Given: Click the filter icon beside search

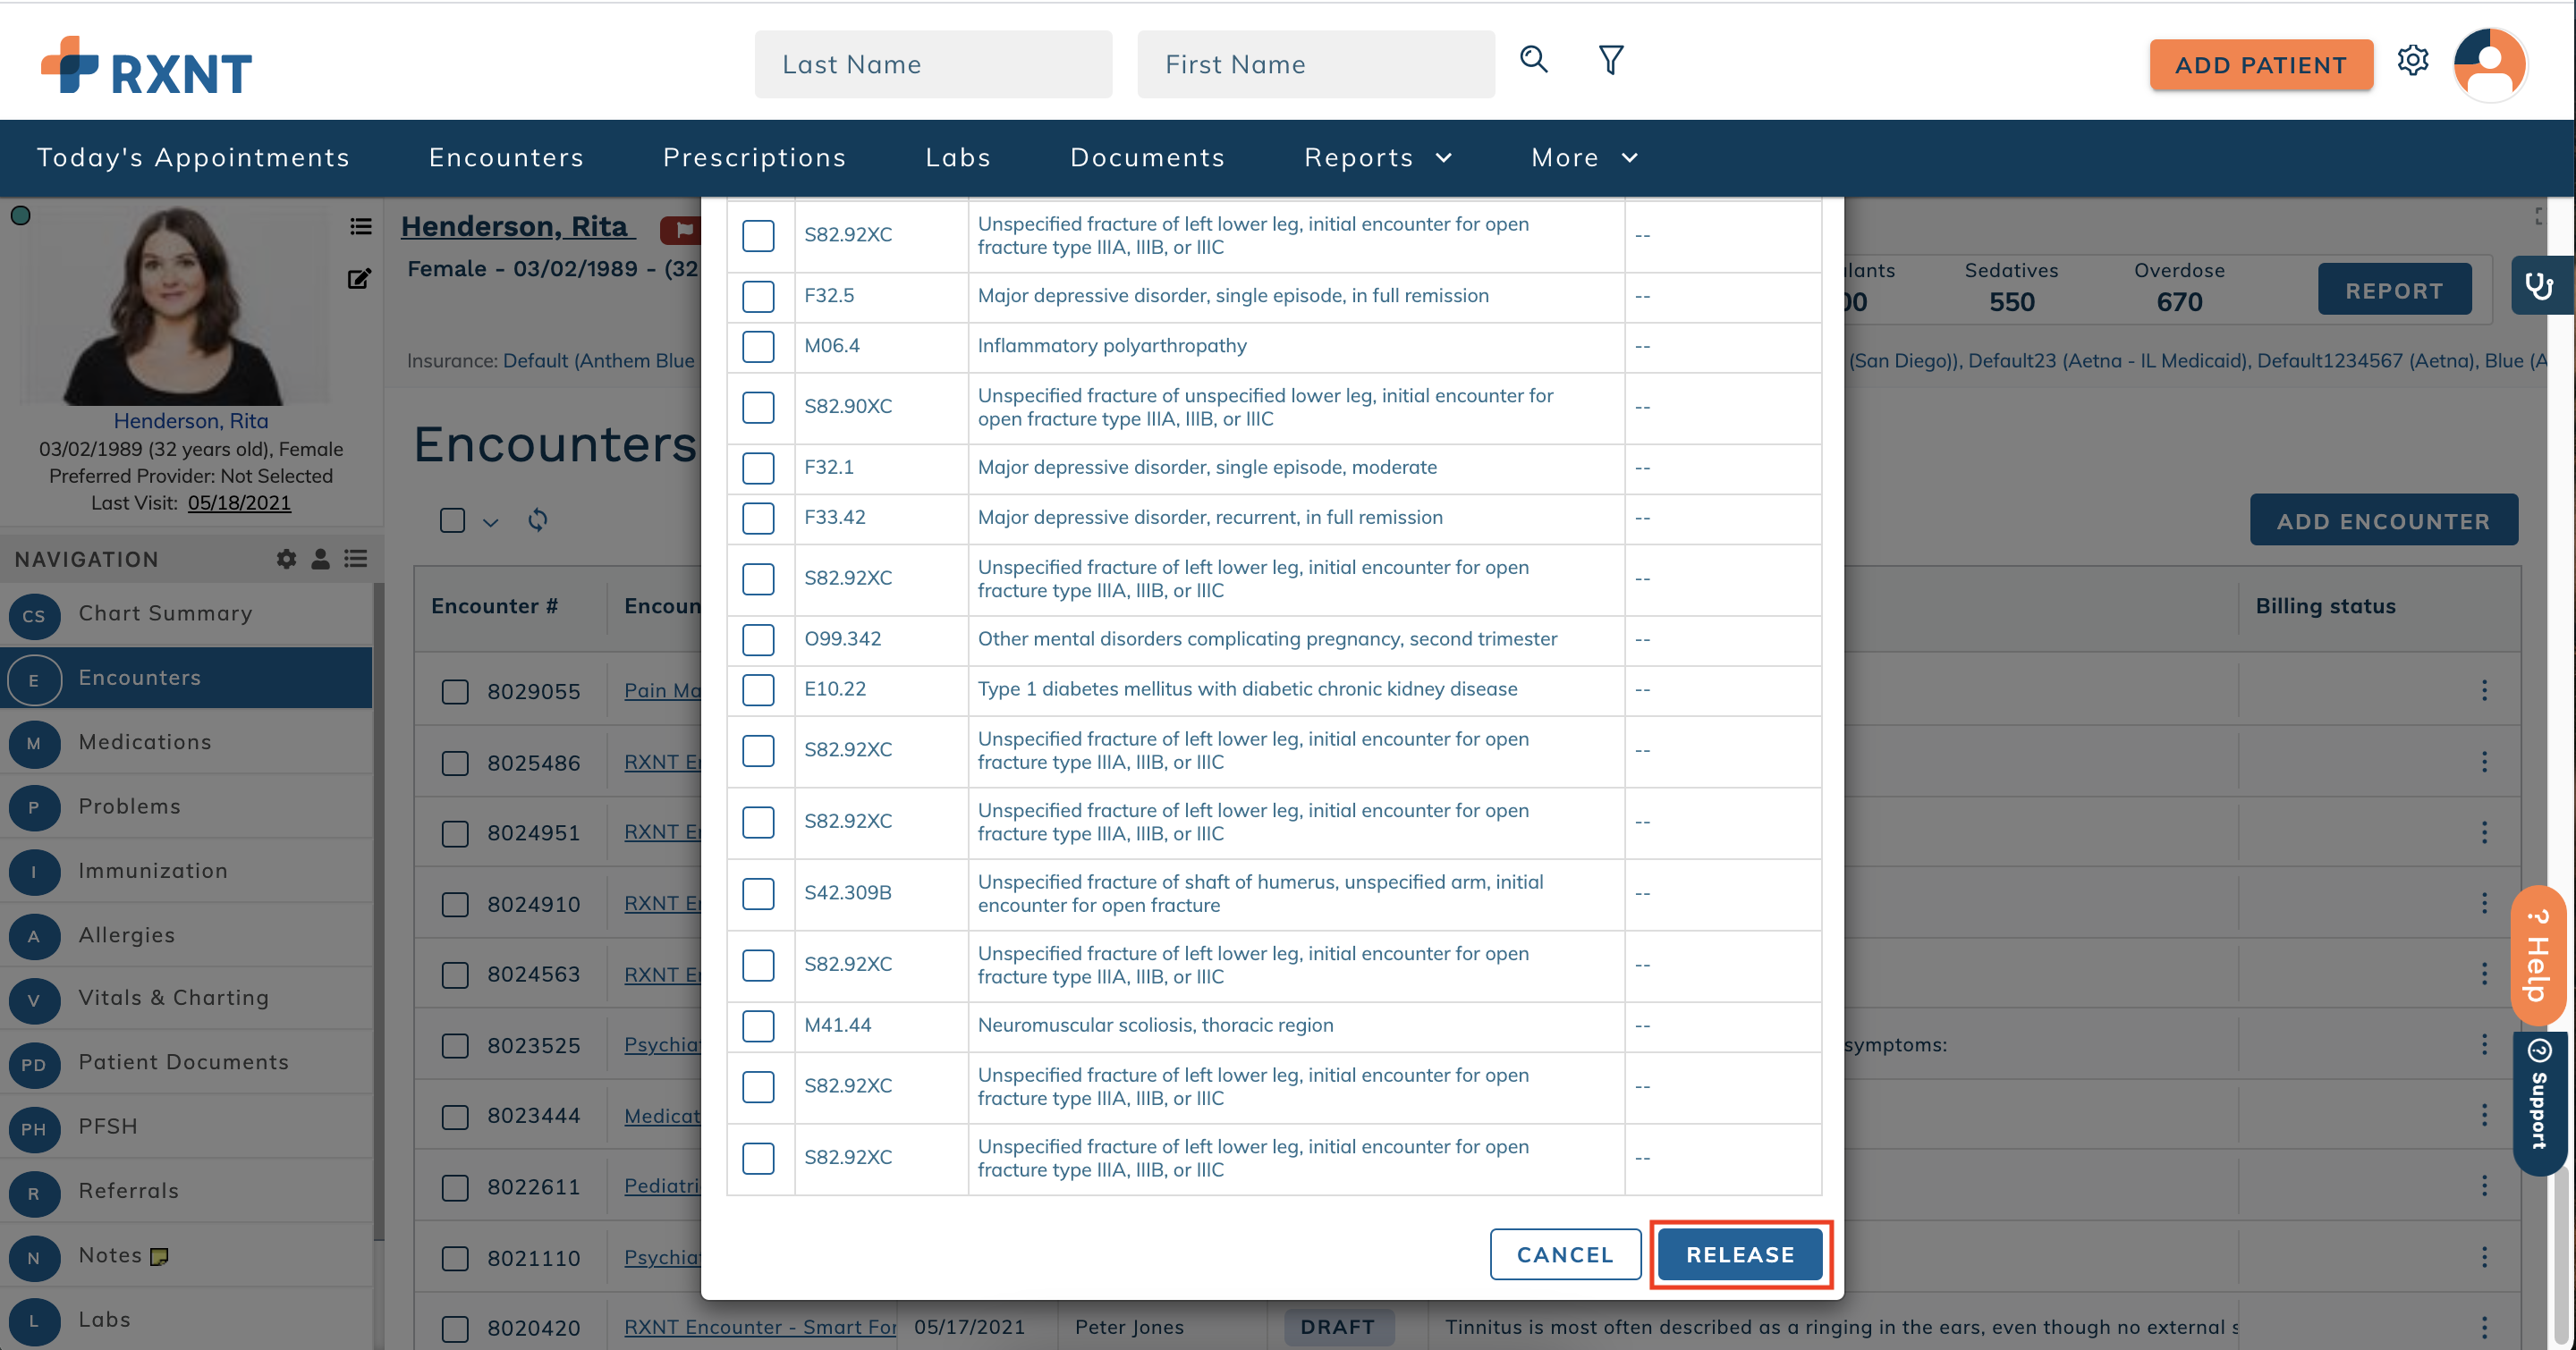Looking at the screenshot, I should (1609, 60).
